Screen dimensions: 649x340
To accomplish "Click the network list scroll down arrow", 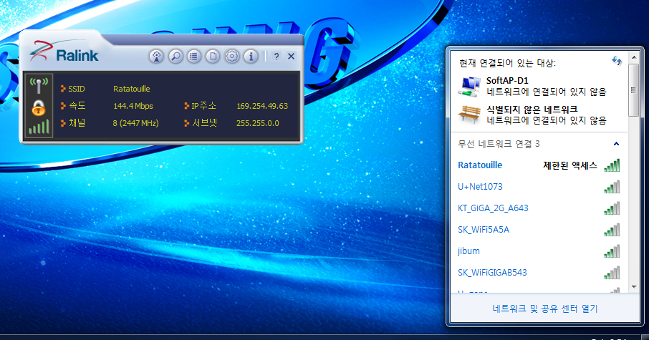I will pyautogui.click(x=634, y=286).
